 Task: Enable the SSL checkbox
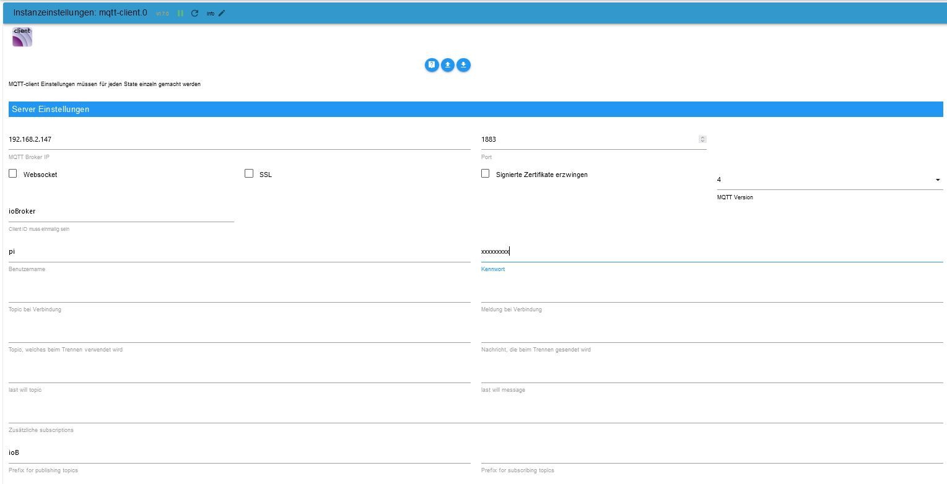click(249, 173)
